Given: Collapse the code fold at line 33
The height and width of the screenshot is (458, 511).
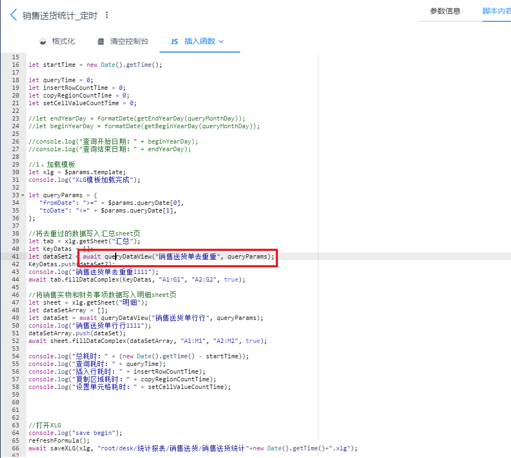Looking at the screenshot, I should pyautogui.click(x=23, y=195).
